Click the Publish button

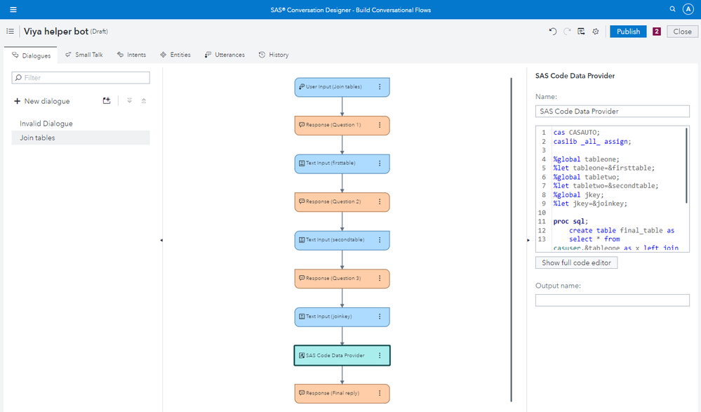pyautogui.click(x=628, y=32)
